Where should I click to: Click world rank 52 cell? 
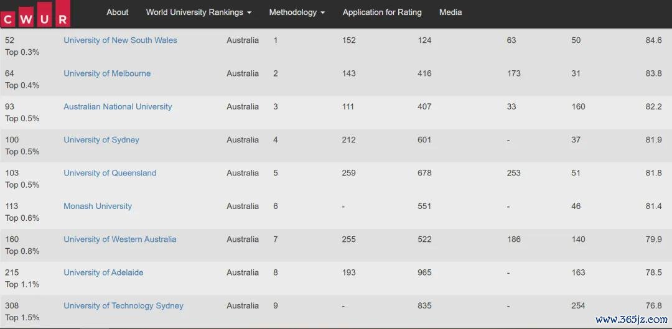coord(9,40)
